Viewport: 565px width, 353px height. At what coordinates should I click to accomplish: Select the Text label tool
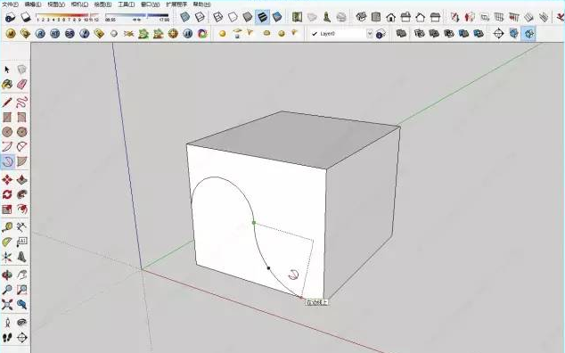click(x=21, y=242)
